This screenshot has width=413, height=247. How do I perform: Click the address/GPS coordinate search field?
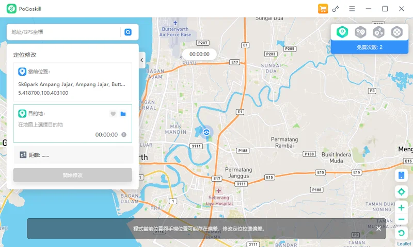click(x=65, y=32)
